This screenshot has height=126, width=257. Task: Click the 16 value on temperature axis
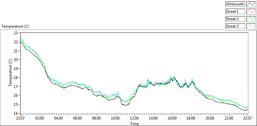pyautogui.click(x=15, y=95)
